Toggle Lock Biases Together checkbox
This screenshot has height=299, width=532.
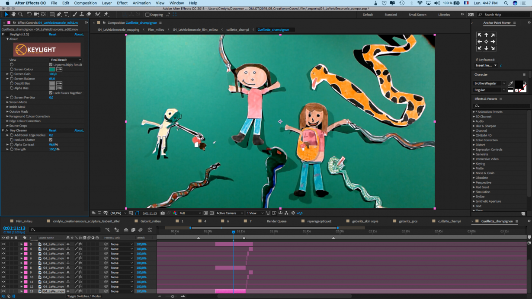tap(51, 93)
